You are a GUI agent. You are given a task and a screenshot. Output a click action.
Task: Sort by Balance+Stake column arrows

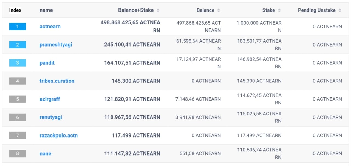(158, 10)
